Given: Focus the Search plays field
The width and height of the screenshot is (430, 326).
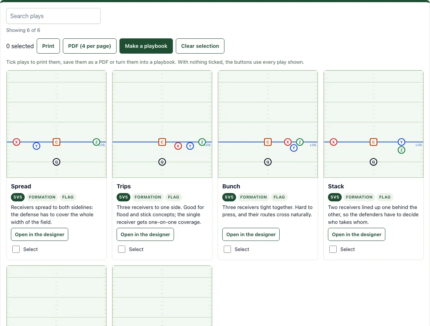Looking at the screenshot, I should 53,16.
